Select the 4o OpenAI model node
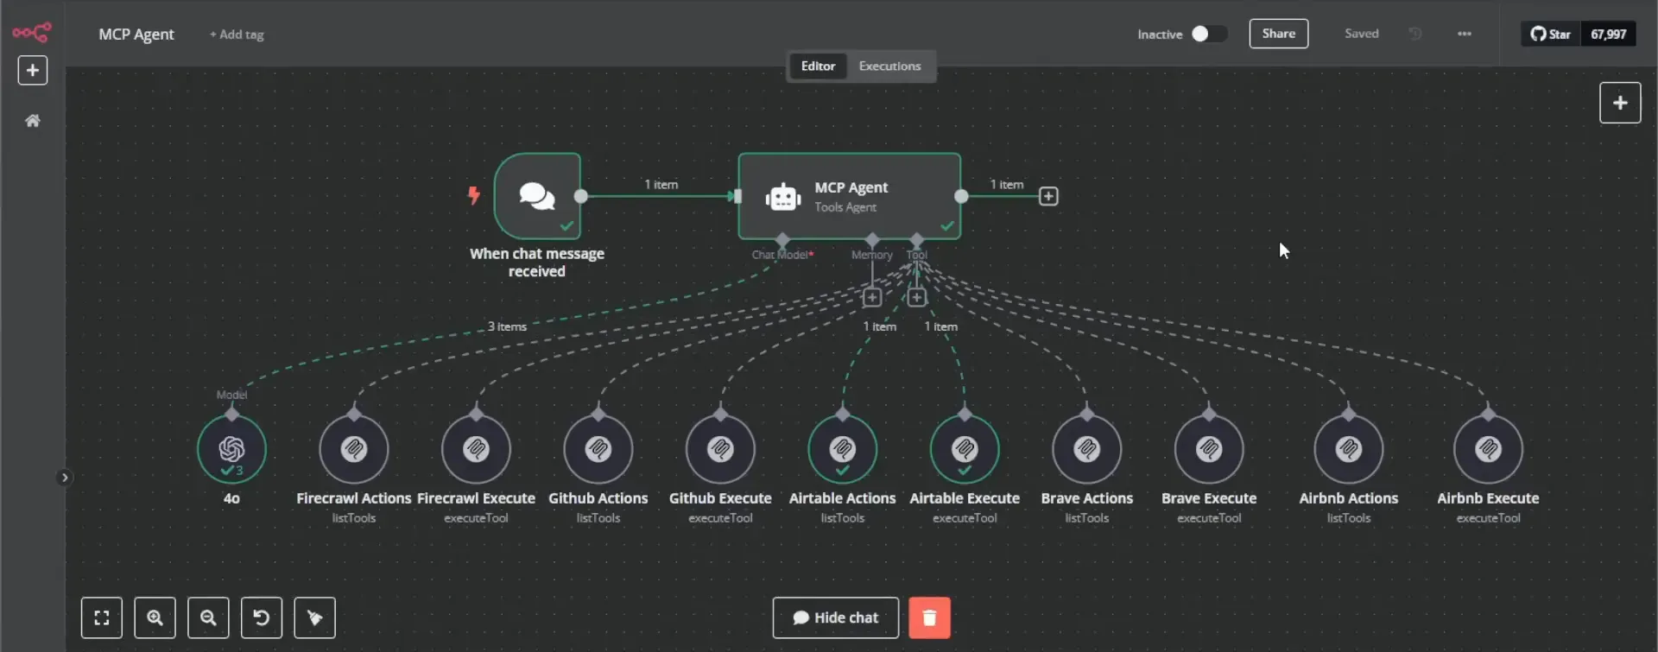This screenshot has width=1658, height=652. pyautogui.click(x=231, y=449)
